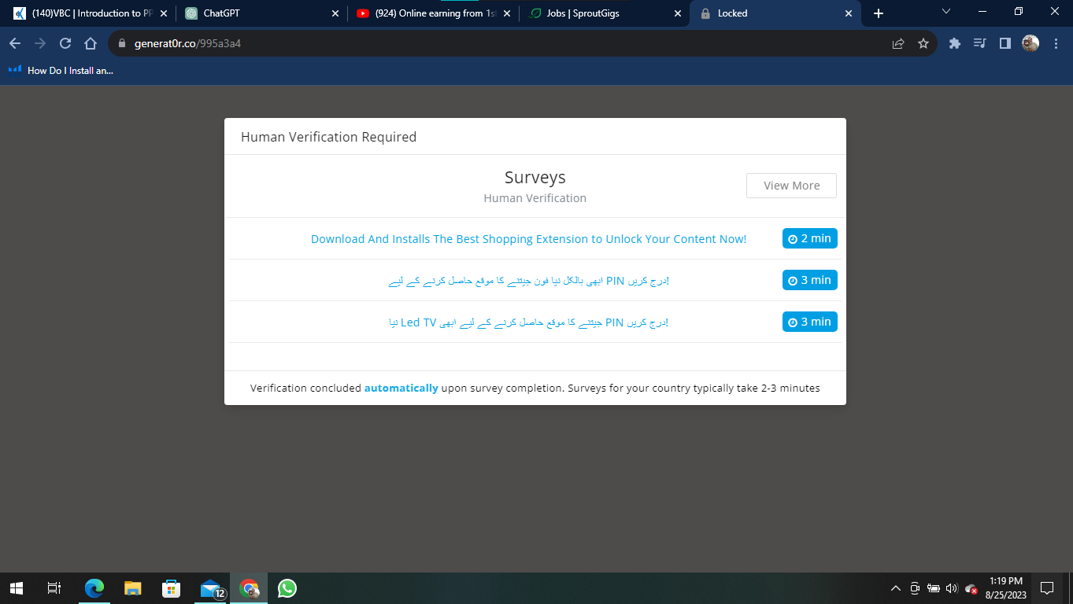Open a new browser tab with plus button

point(879,13)
